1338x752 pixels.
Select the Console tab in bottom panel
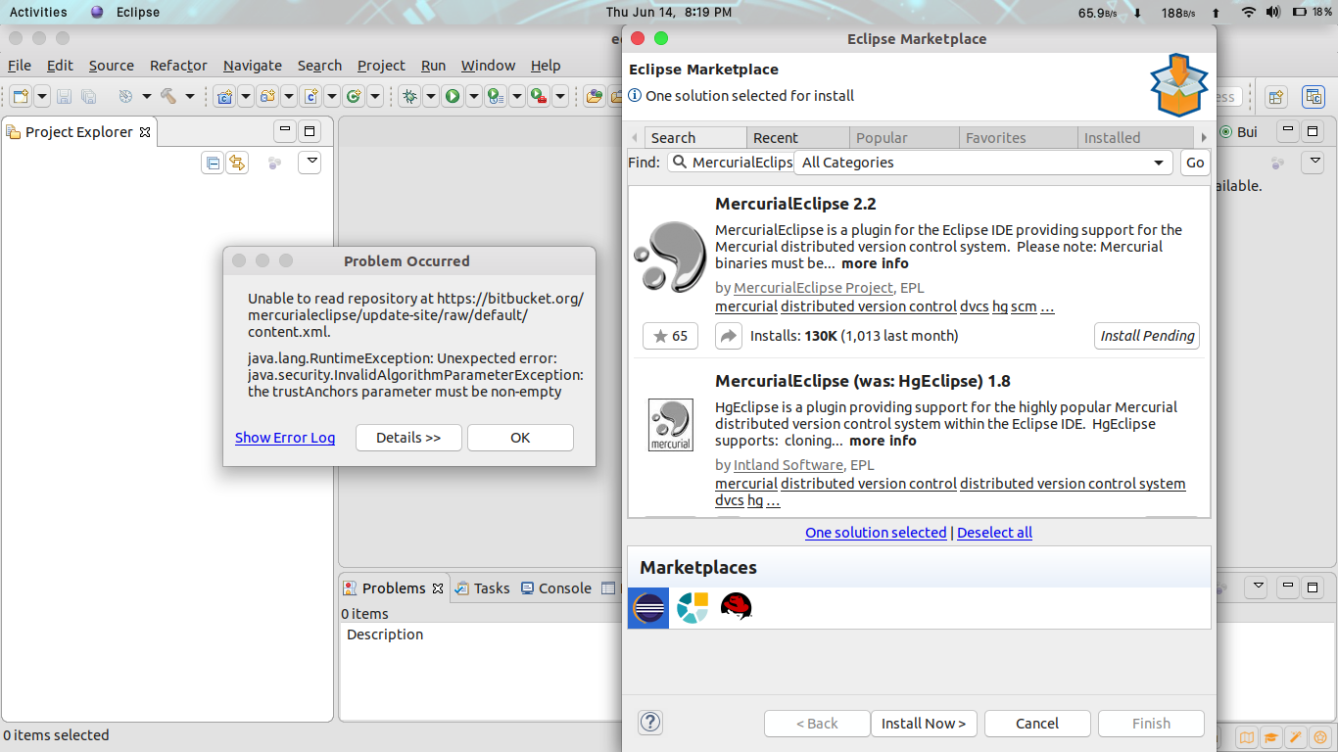[x=556, y=588]
